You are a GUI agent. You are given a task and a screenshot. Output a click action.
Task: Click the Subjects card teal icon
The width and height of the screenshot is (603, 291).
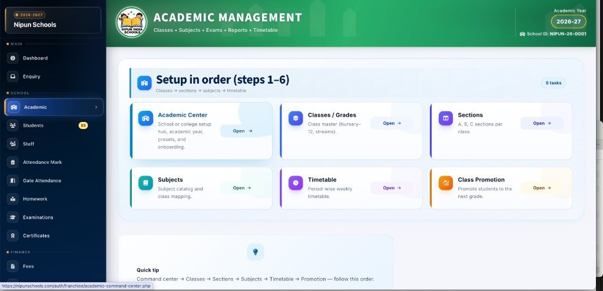click(x=146, y=183)
